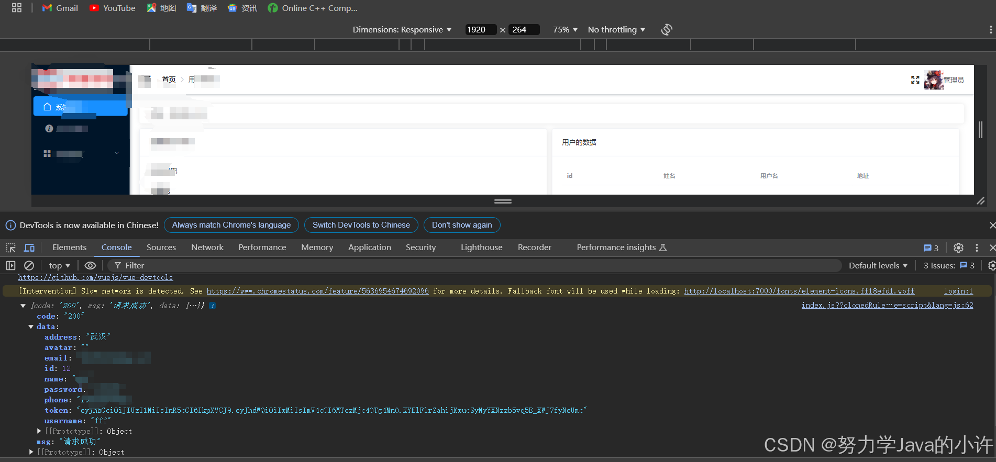This screenshot has width=996, height=462.
Task: Click the console Filter input
Action: tap(474, 266)
